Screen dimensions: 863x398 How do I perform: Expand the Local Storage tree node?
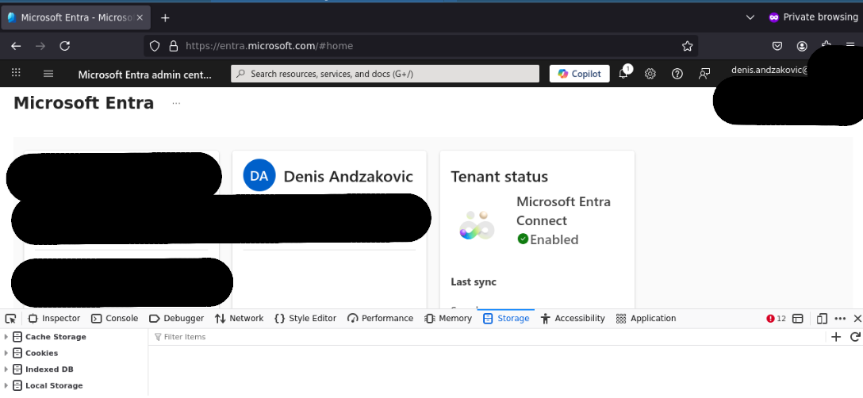tap(6, 386)
